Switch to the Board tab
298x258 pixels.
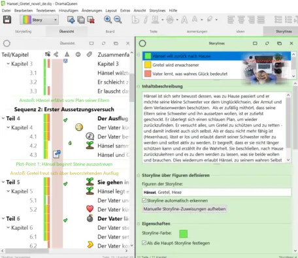pos(110,31)
